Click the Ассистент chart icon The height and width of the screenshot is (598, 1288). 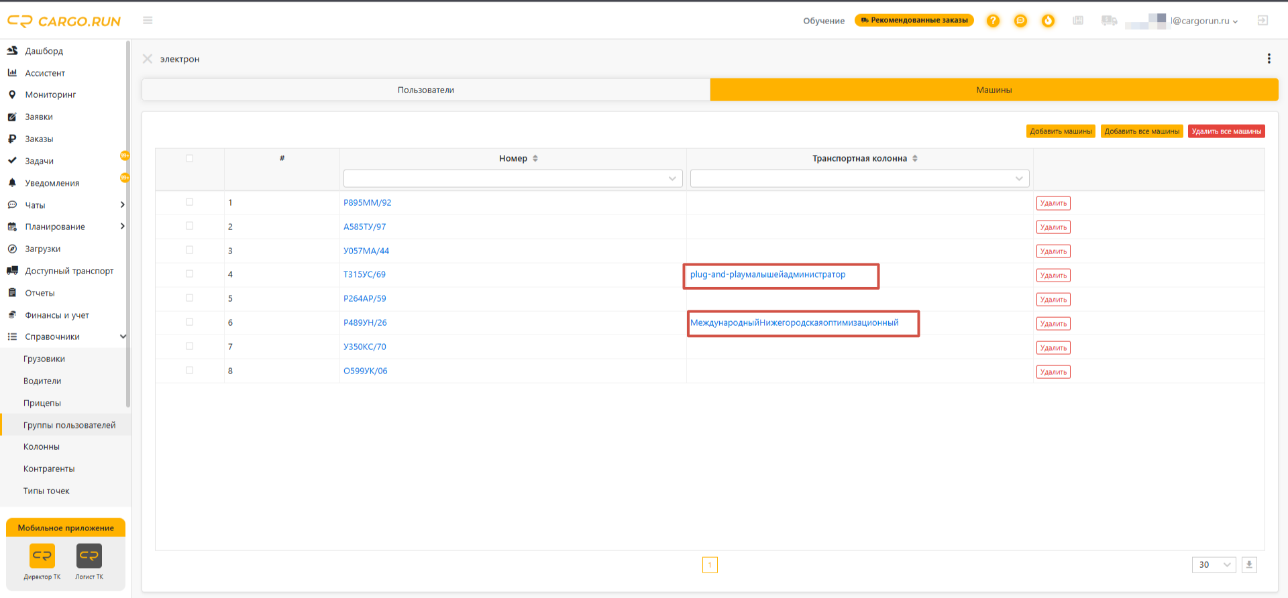click(x=12, y=73)
